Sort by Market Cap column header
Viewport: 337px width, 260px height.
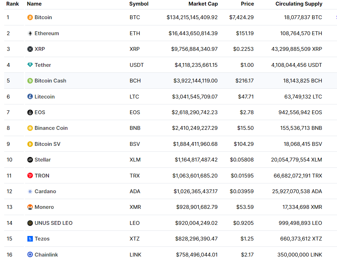coord(203,4)
